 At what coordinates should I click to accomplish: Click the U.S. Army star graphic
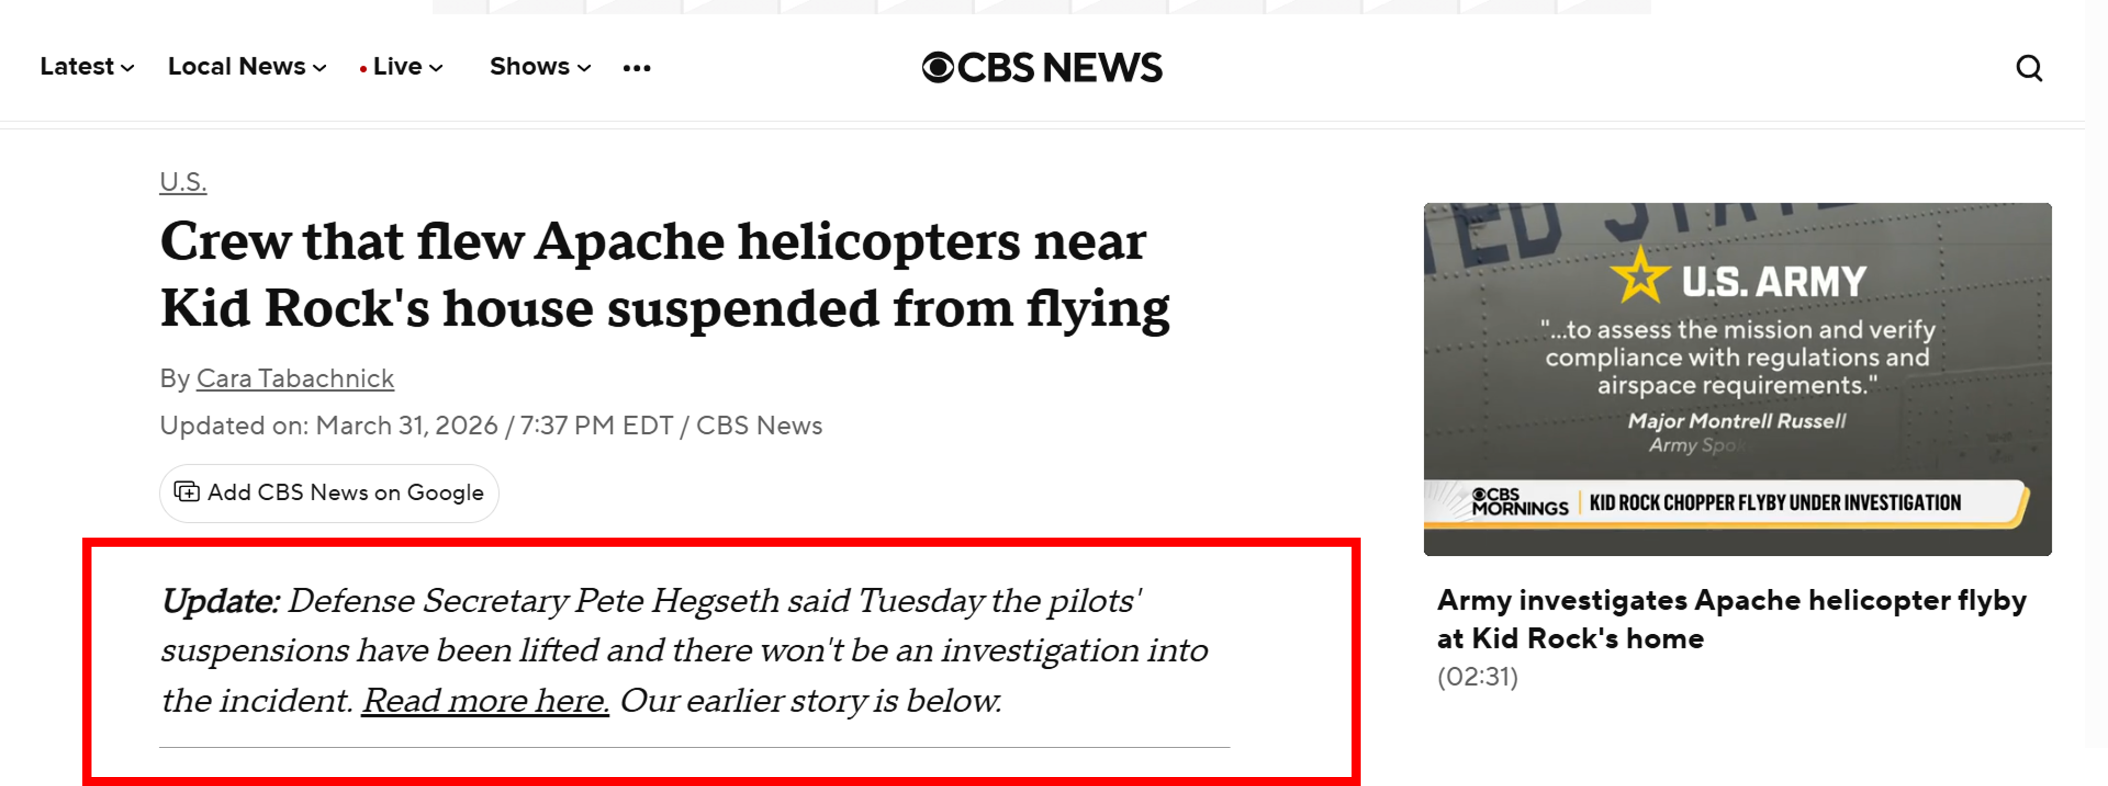[1640, 276]
